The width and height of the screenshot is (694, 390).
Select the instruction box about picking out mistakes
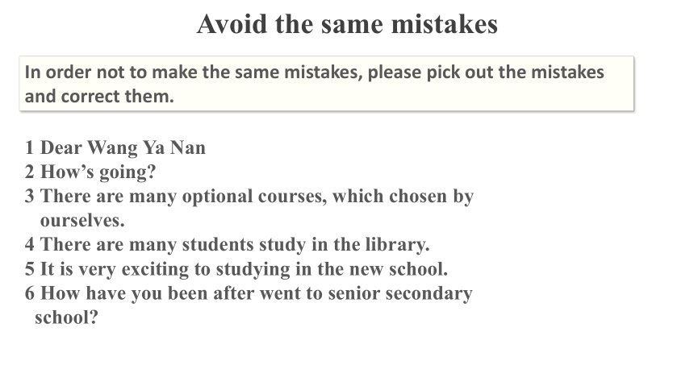pos(327,84)
